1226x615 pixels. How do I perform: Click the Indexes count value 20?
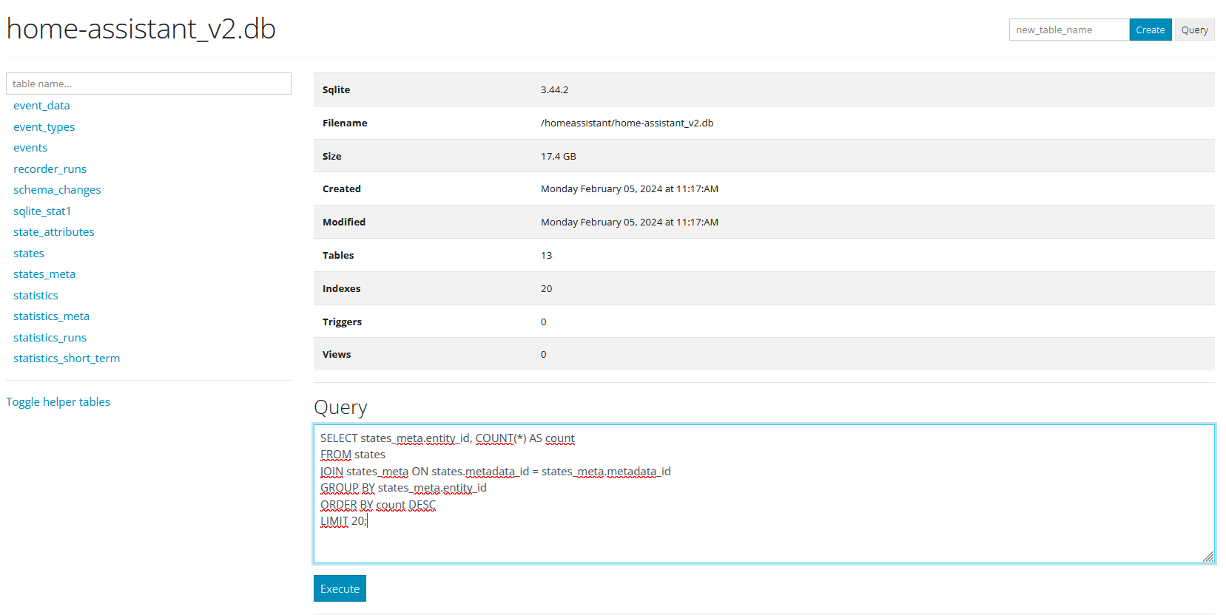546,288
